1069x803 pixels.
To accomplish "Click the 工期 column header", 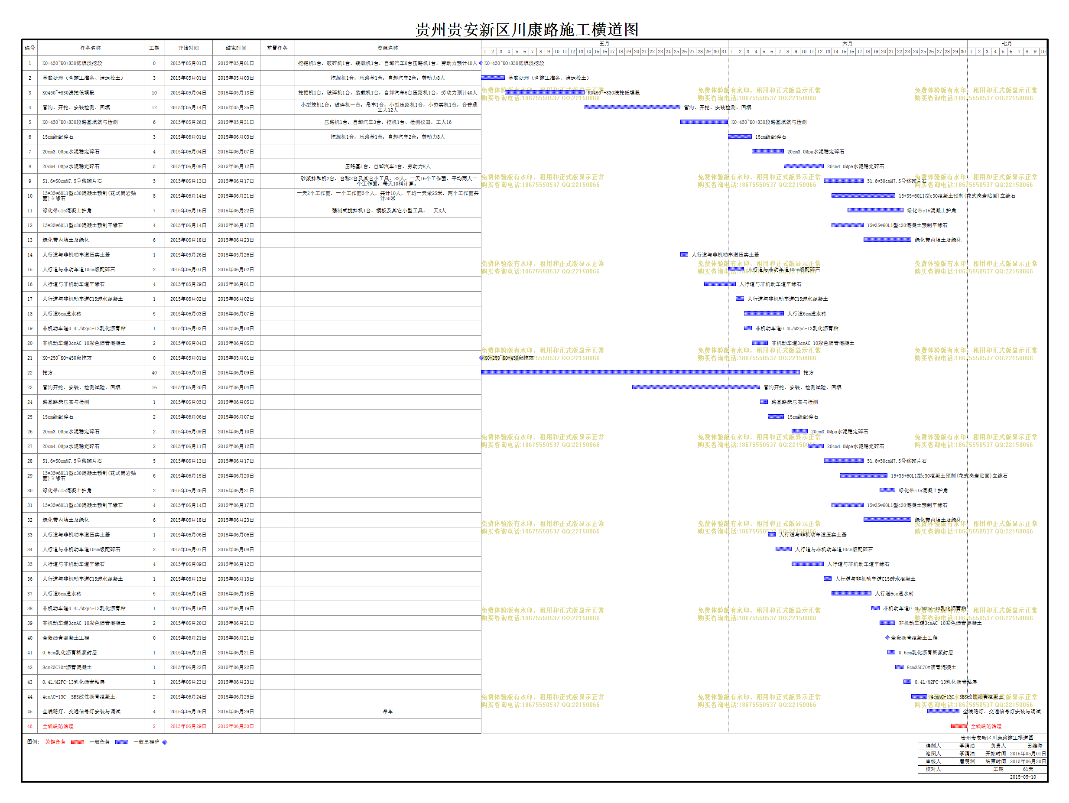I will click(x=154, y=48).
